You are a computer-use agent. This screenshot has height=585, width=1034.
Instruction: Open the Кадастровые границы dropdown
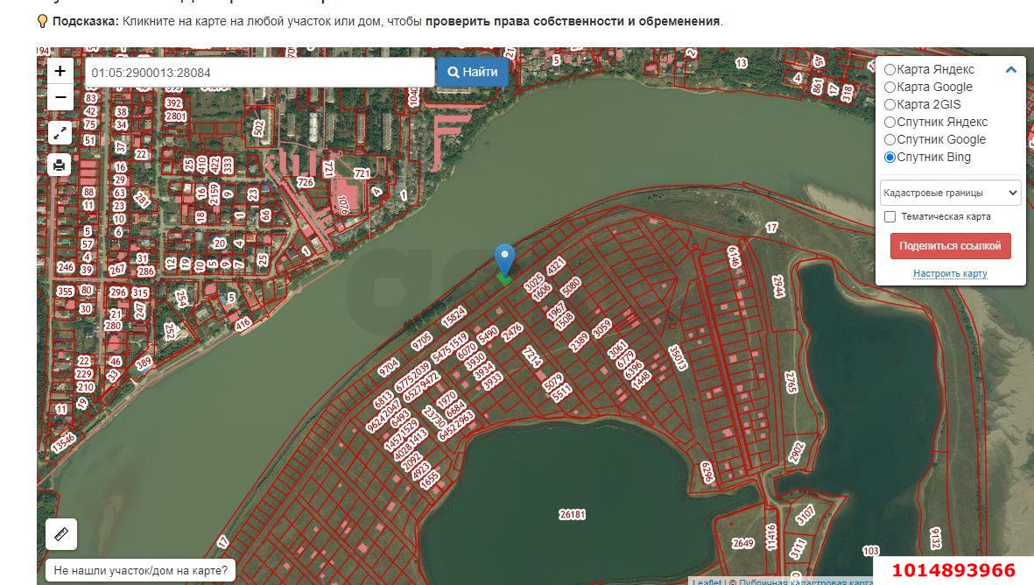(950, 193)
